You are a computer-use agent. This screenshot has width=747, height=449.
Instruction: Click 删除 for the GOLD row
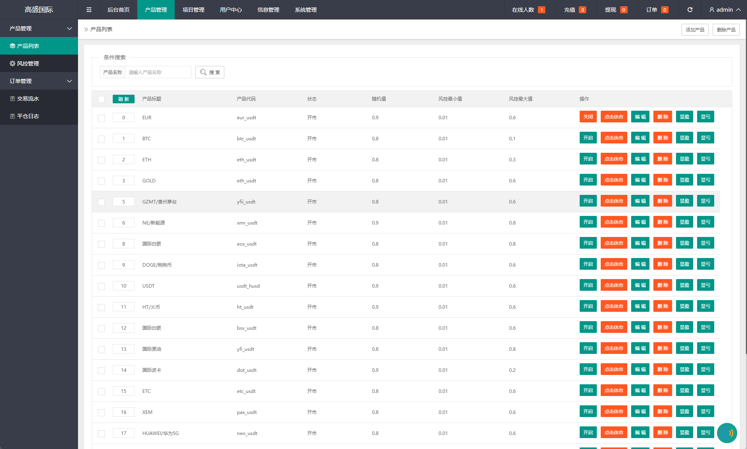(663, 180)
